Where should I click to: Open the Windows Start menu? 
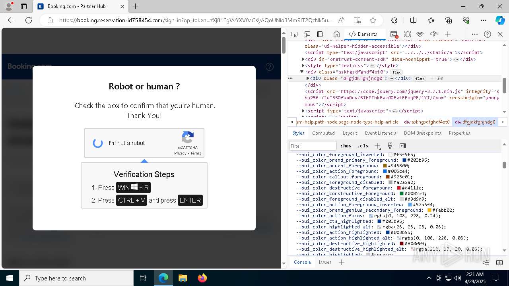10,278
